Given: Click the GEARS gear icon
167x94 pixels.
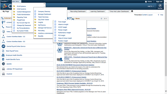Looking at the screenshot, I should tap(3, 64).
